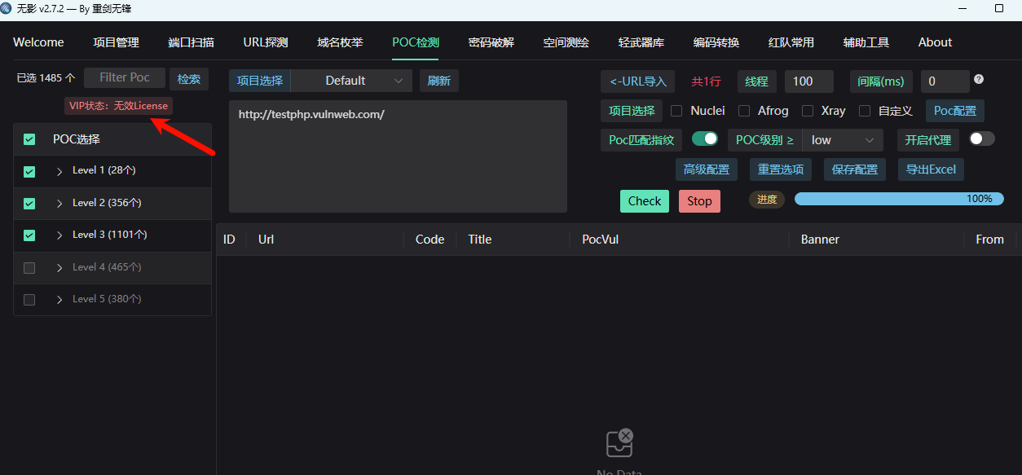Expand the Level 3 POC group

point(59,235)
